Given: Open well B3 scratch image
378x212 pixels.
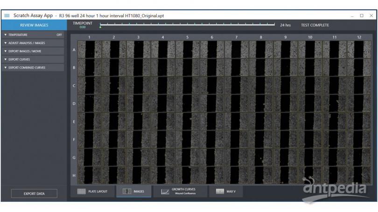Looking at the screenshot, I should pyautogui.click(x=139, y=68).
